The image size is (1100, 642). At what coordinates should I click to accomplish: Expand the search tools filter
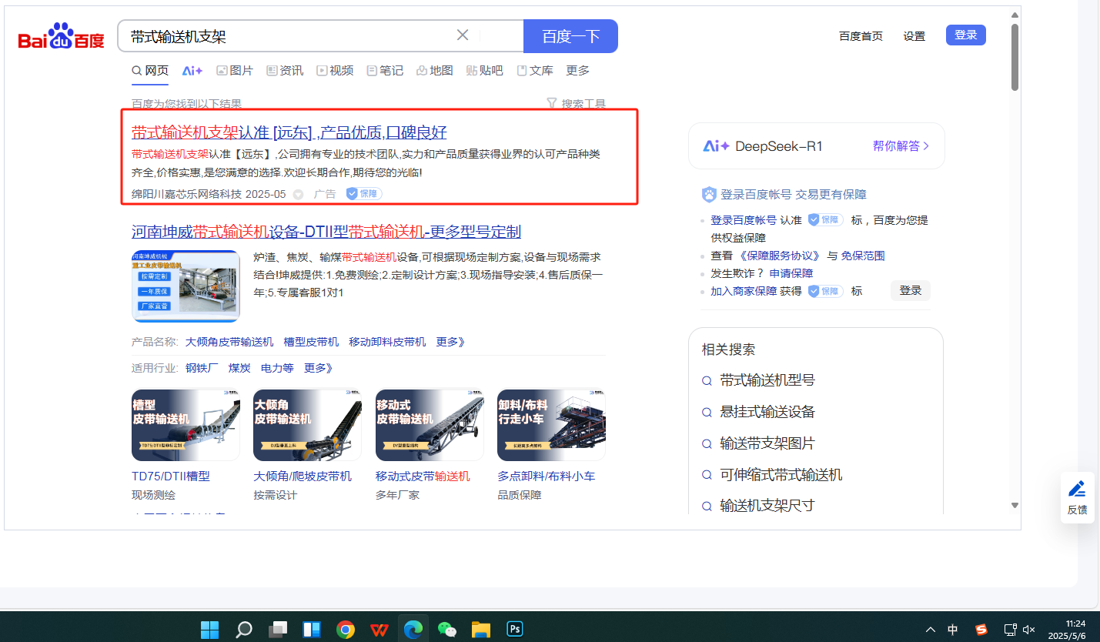[x=575, y=104]
